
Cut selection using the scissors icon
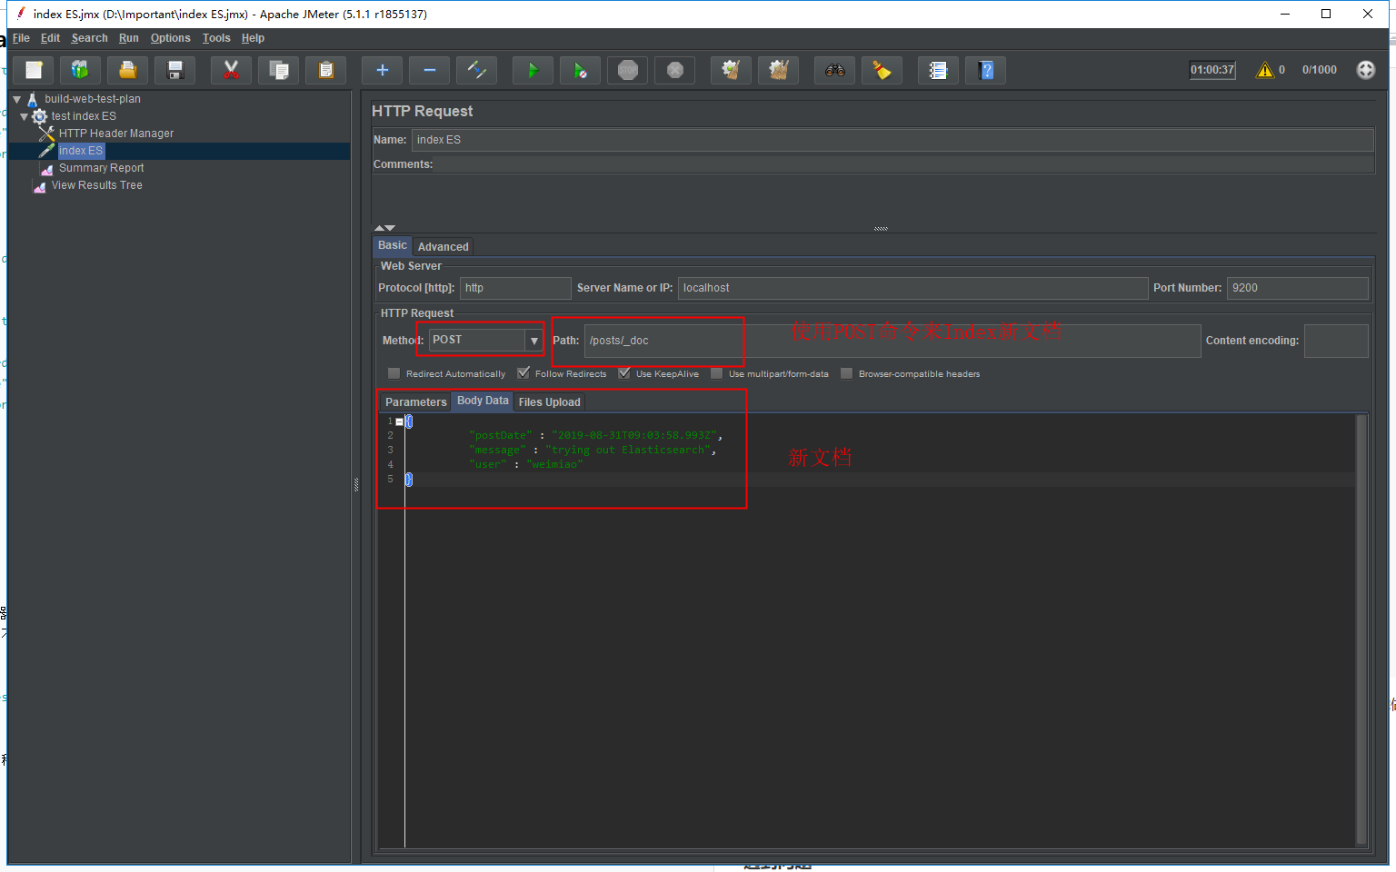click(231, 70)
